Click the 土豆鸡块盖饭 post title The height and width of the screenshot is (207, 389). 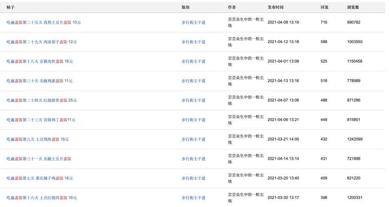tap(38, 139)
